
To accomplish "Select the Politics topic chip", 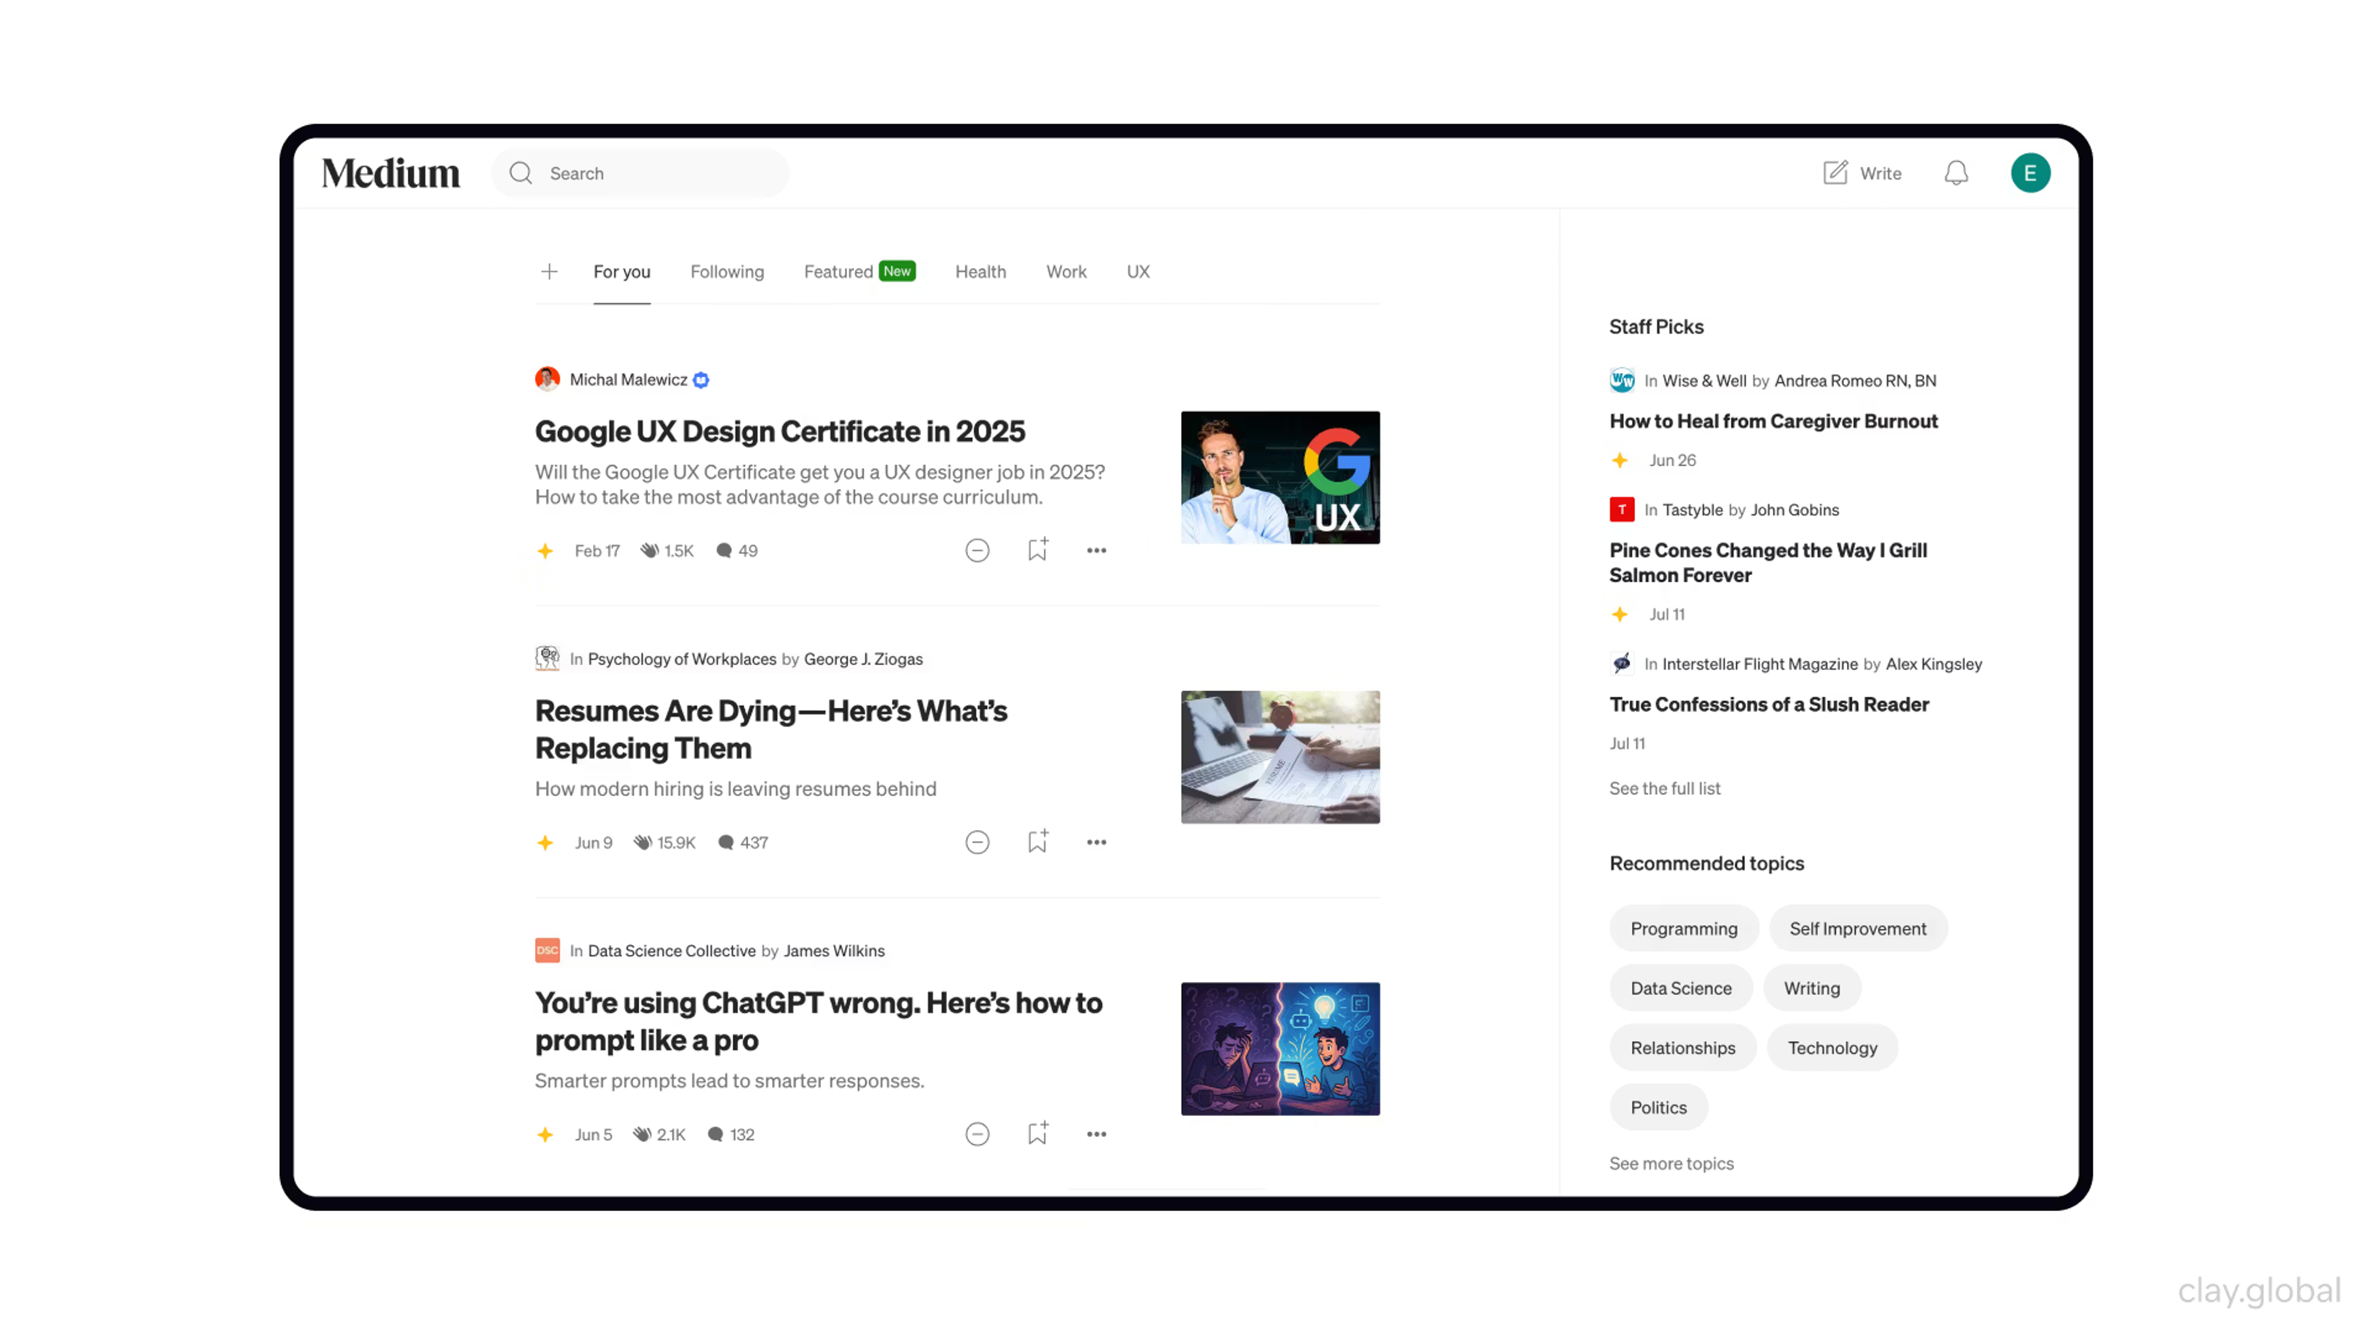I will (1659, 1107).
